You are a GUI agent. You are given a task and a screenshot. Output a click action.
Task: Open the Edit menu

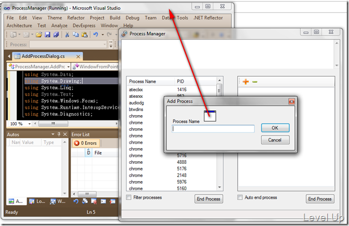(x=23, y=18)
